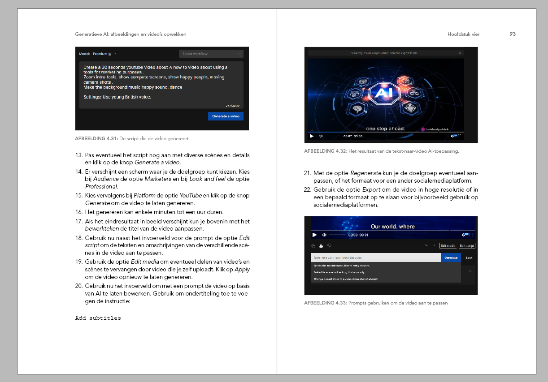
Task: Click the undo arrow beside Edit media
Action: (426, 245)
